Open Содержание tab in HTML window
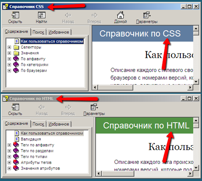Image resolution: width=202 pixels, height=181 pixels. coord(16,123)
